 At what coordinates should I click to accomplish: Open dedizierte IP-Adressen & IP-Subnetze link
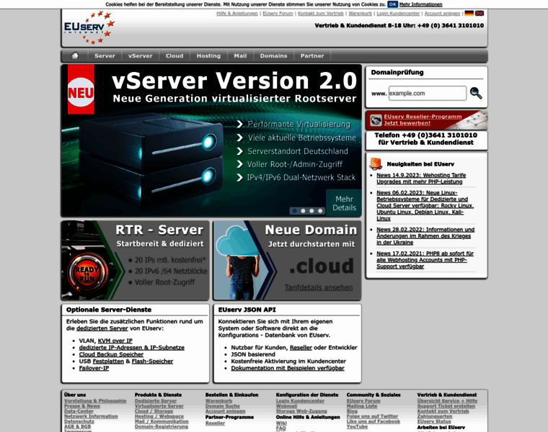(x=131, y=348)
